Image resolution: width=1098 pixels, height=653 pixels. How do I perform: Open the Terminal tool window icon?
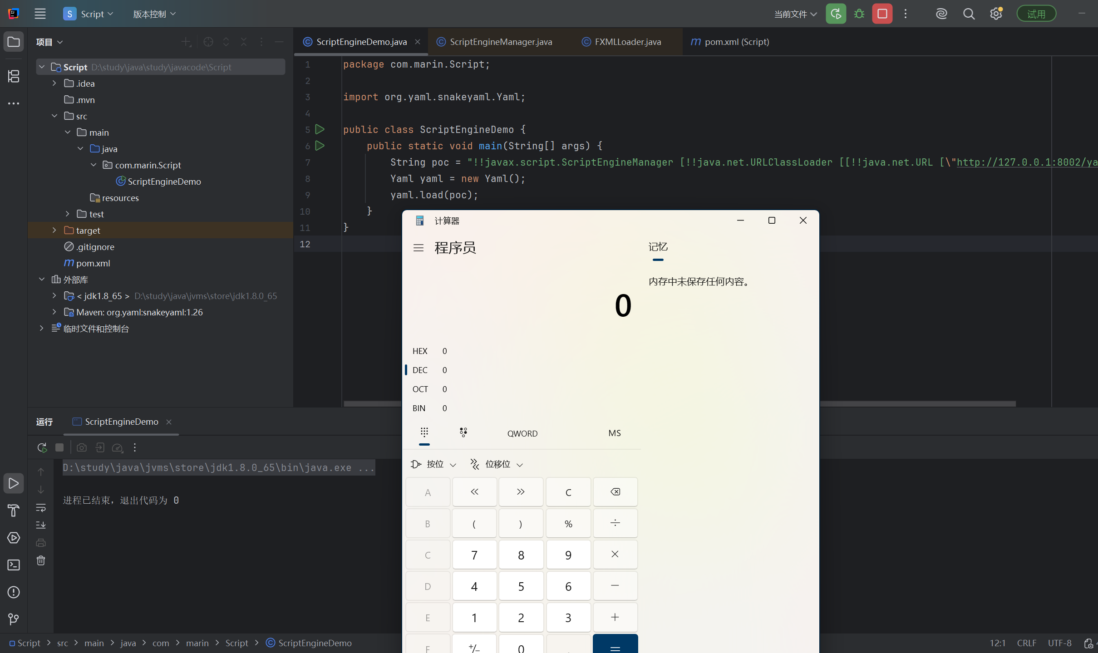click(x=14, y=565)
